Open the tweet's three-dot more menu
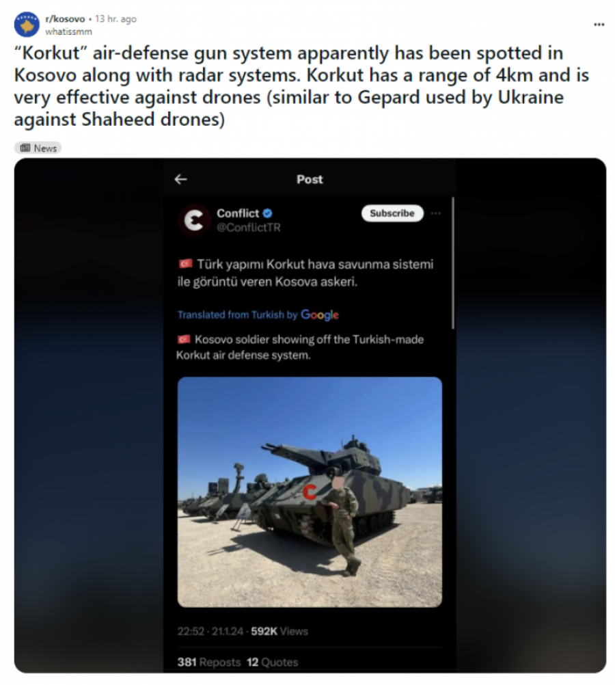 [436, 213]
